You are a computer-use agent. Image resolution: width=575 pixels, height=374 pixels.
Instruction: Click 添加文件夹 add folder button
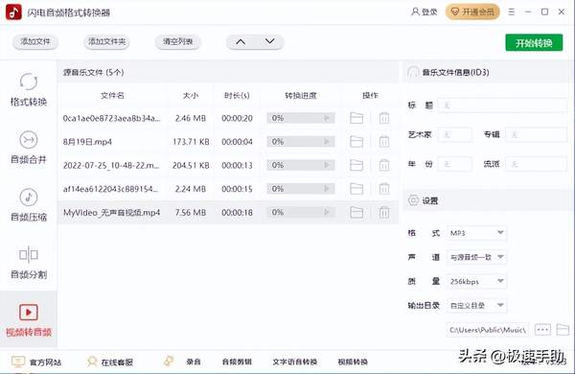click(106, 42)
